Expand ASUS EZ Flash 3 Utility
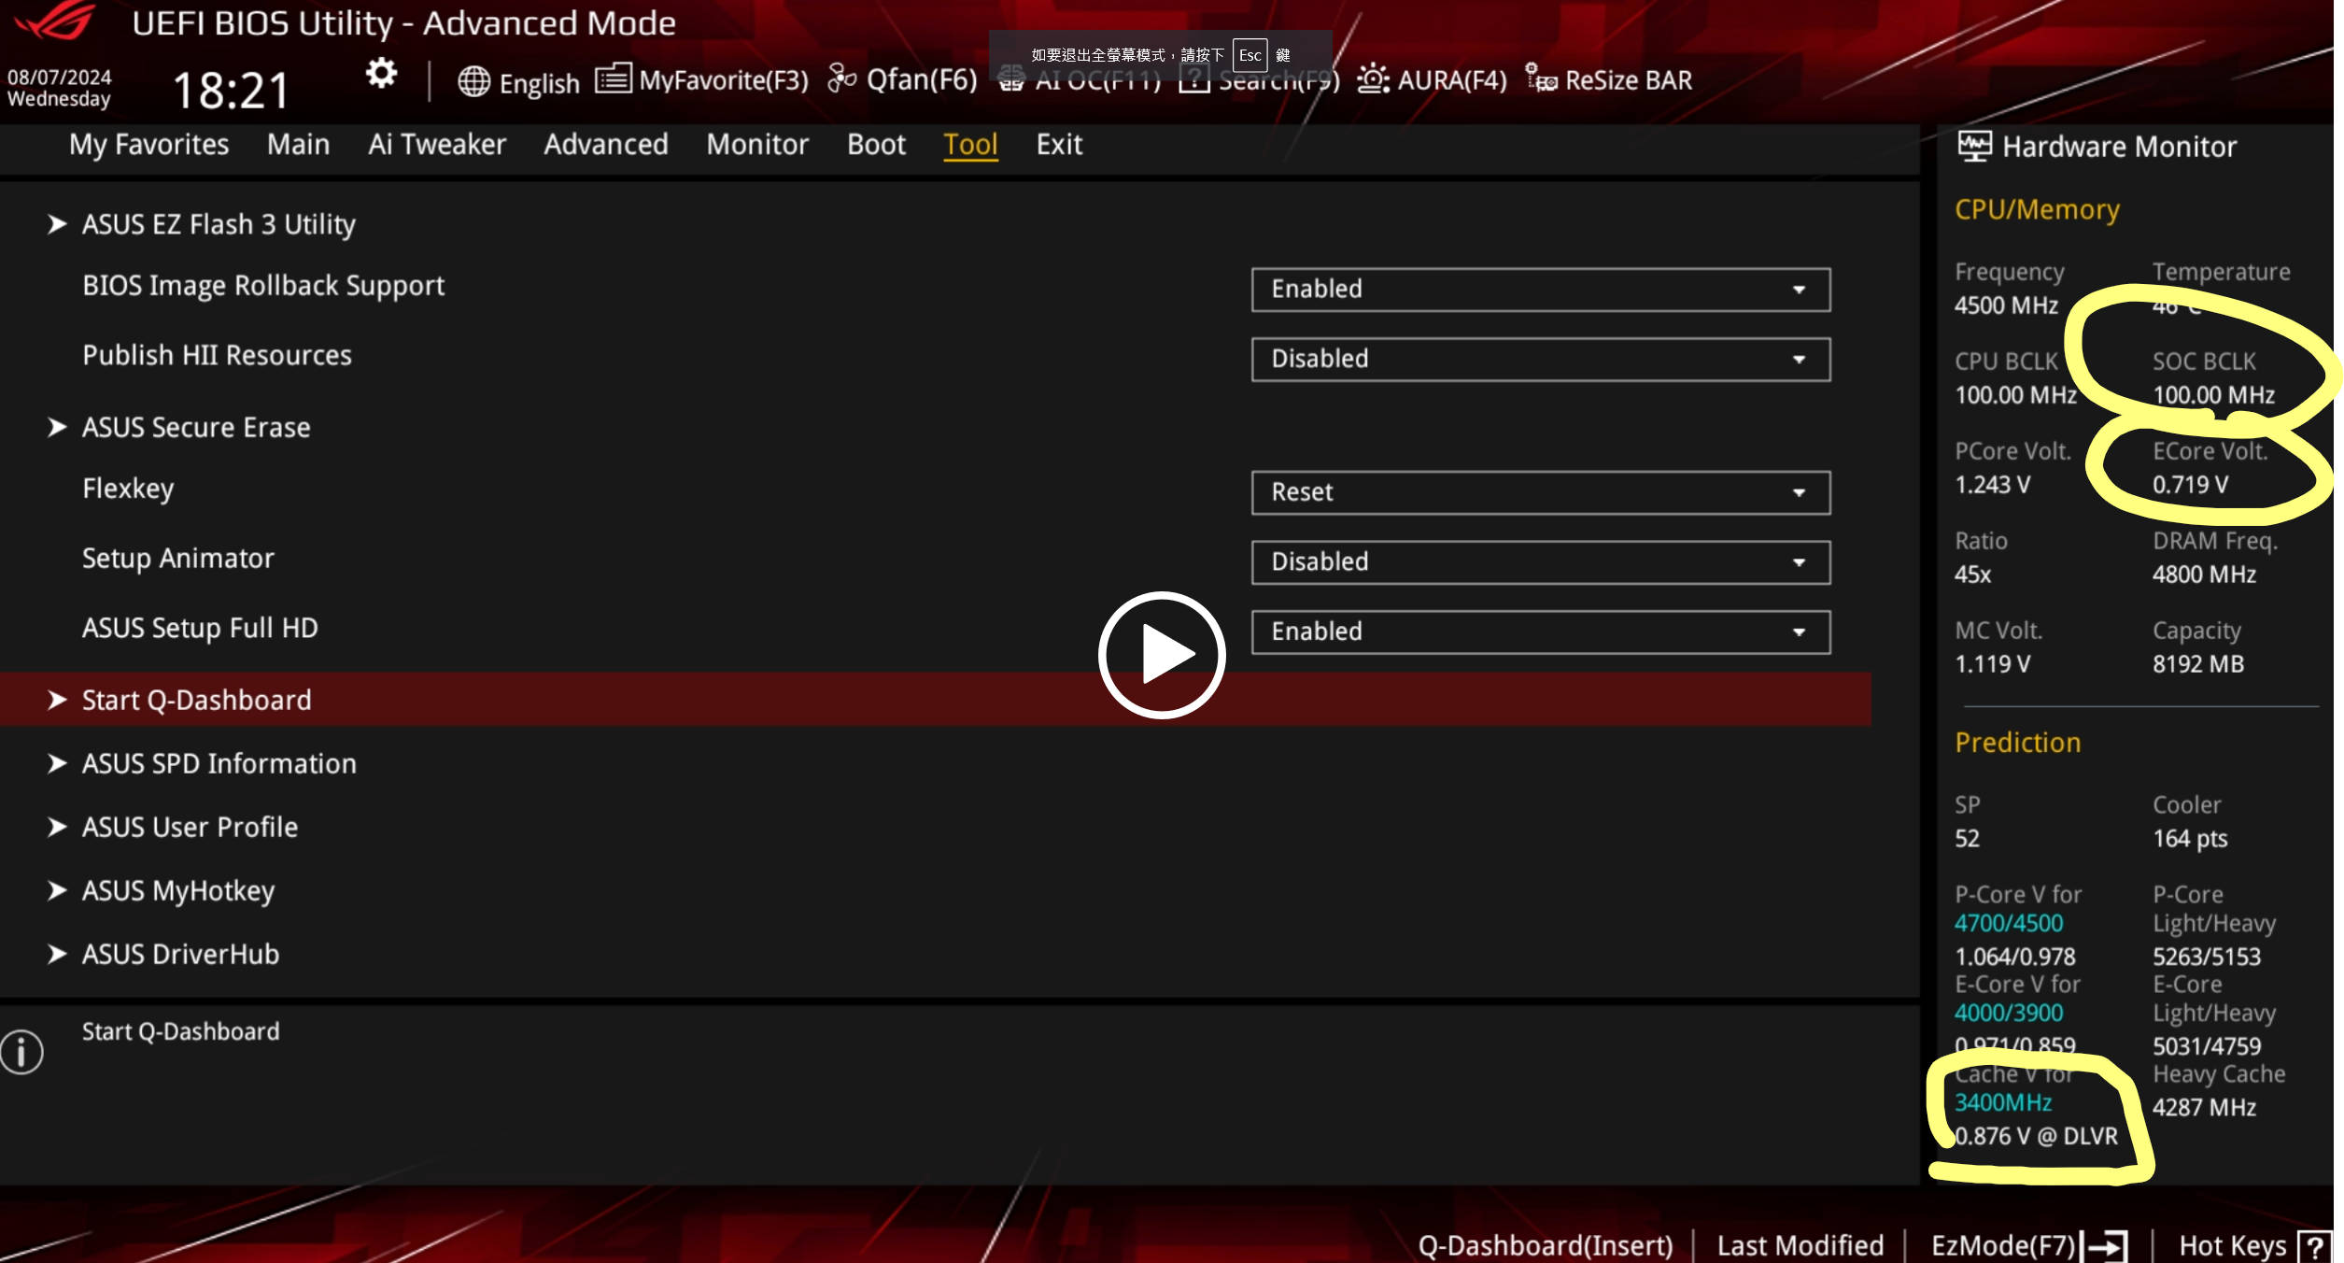The image size is (2344, 1263). [x=219, y=224]
